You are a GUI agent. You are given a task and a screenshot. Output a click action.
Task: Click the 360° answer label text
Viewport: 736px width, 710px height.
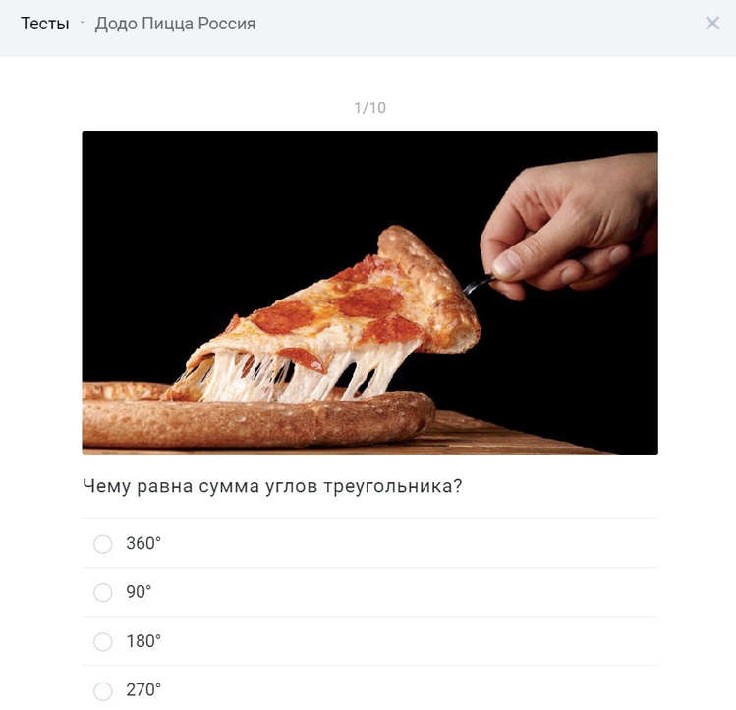(x=143, y=543)
